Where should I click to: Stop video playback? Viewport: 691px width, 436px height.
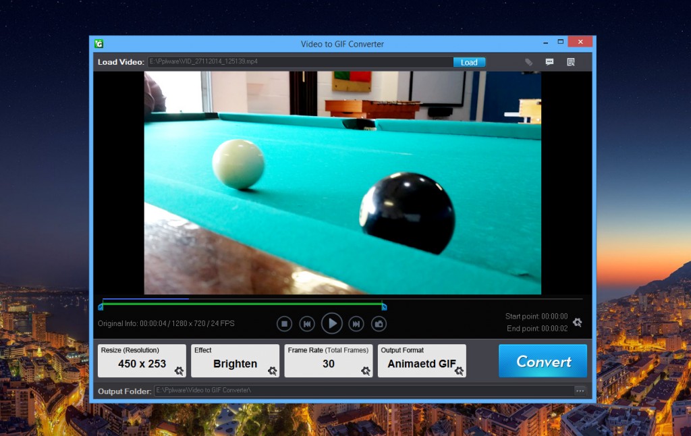tap(284, 324)
